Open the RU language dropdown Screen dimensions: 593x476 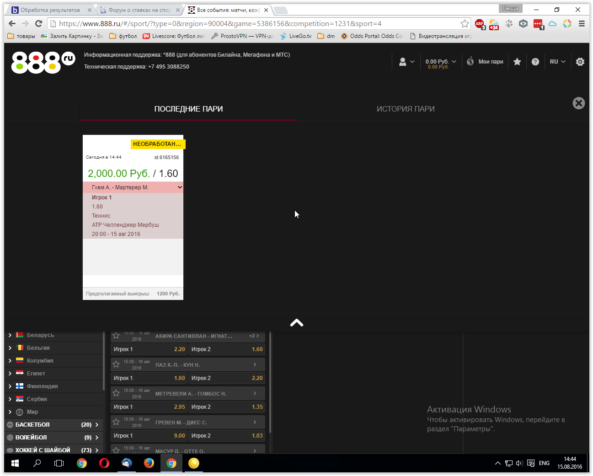[557, 62]
